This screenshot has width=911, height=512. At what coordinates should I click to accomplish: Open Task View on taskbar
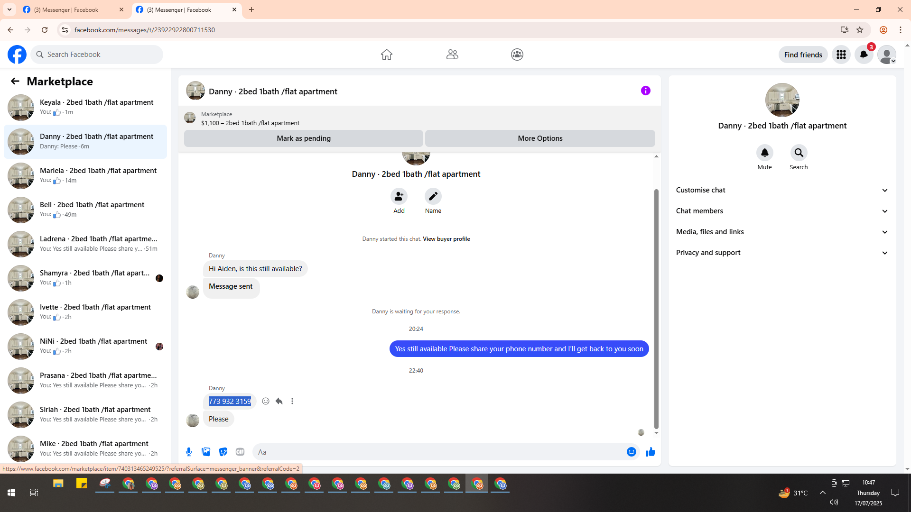click(x=34, y=493)
